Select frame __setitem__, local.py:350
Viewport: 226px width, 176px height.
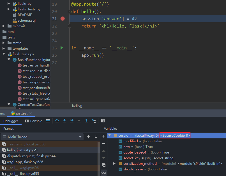point(49,144)
